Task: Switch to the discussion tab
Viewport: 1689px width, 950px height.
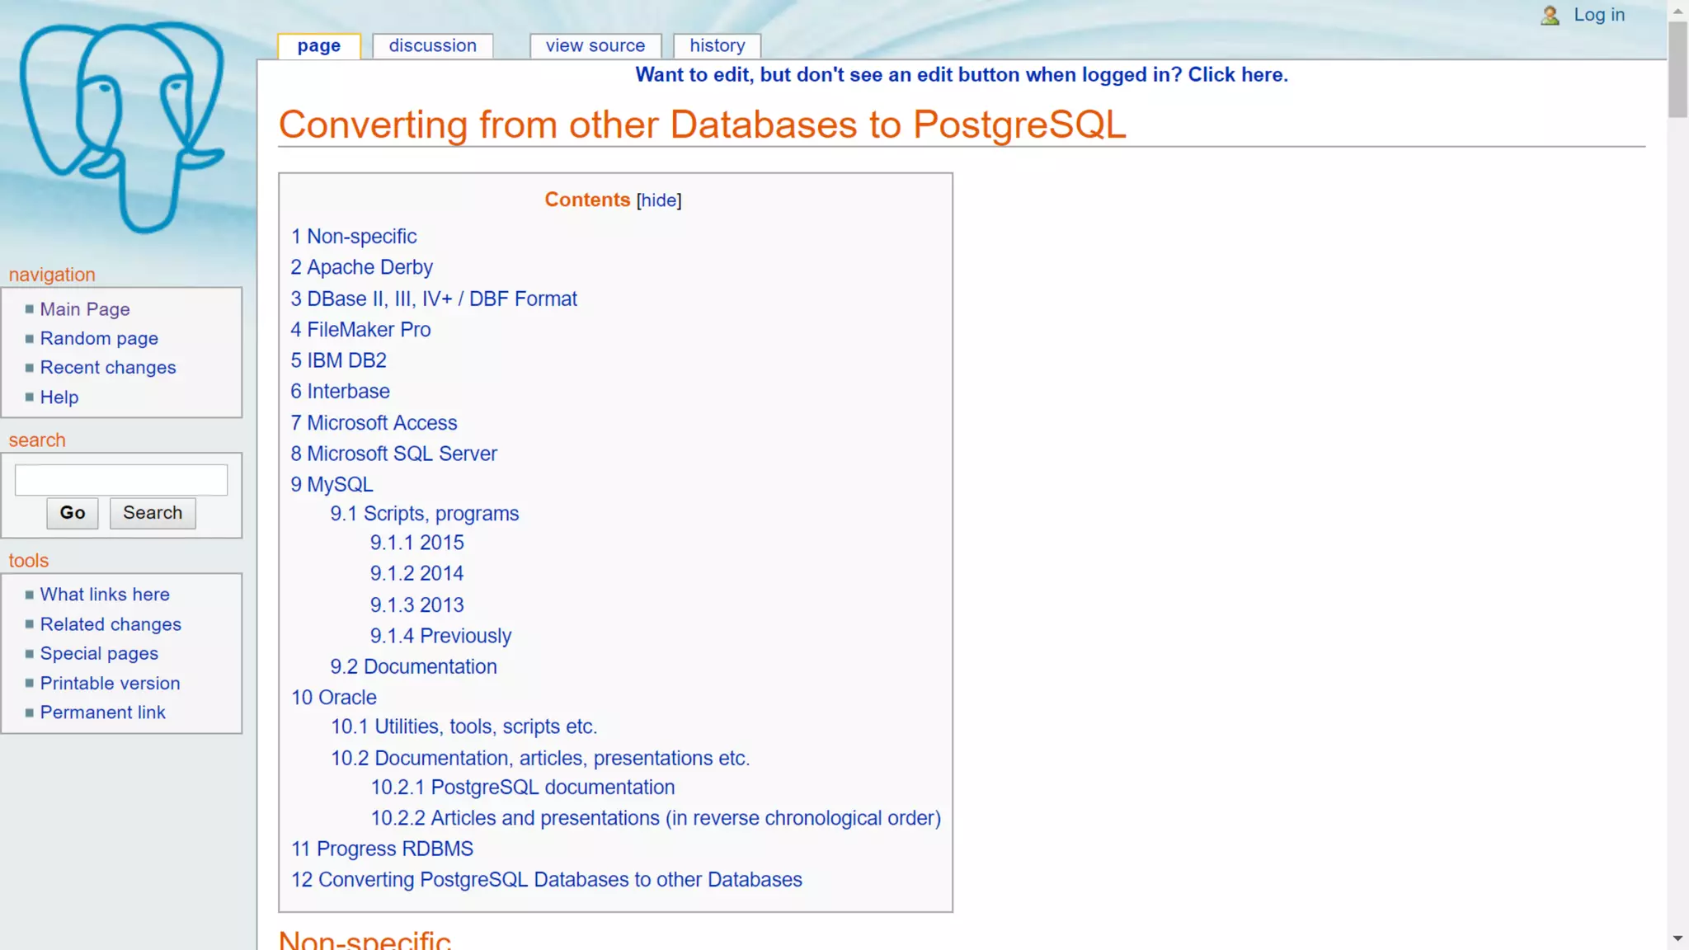Action: [x=432, y=46]
